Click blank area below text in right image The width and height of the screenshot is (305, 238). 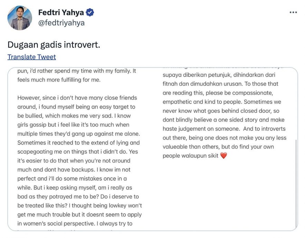225,197
